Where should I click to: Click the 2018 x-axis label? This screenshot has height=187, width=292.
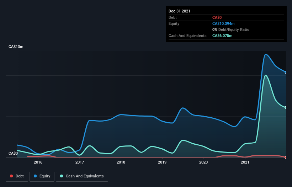click(x=121, y=162)
